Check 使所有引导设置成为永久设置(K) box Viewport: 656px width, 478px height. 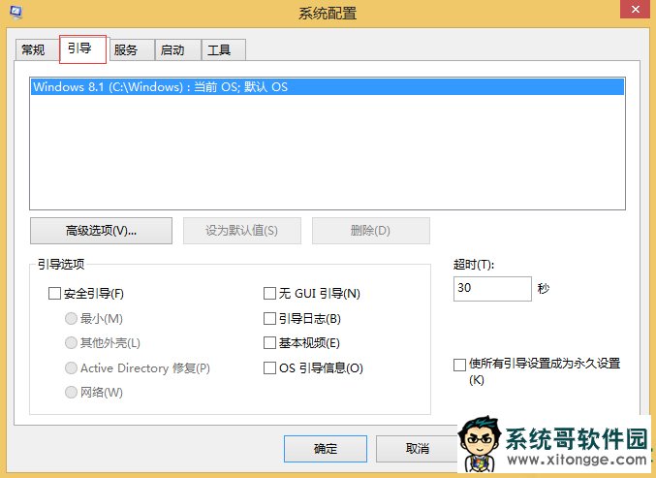pos(460,365)
